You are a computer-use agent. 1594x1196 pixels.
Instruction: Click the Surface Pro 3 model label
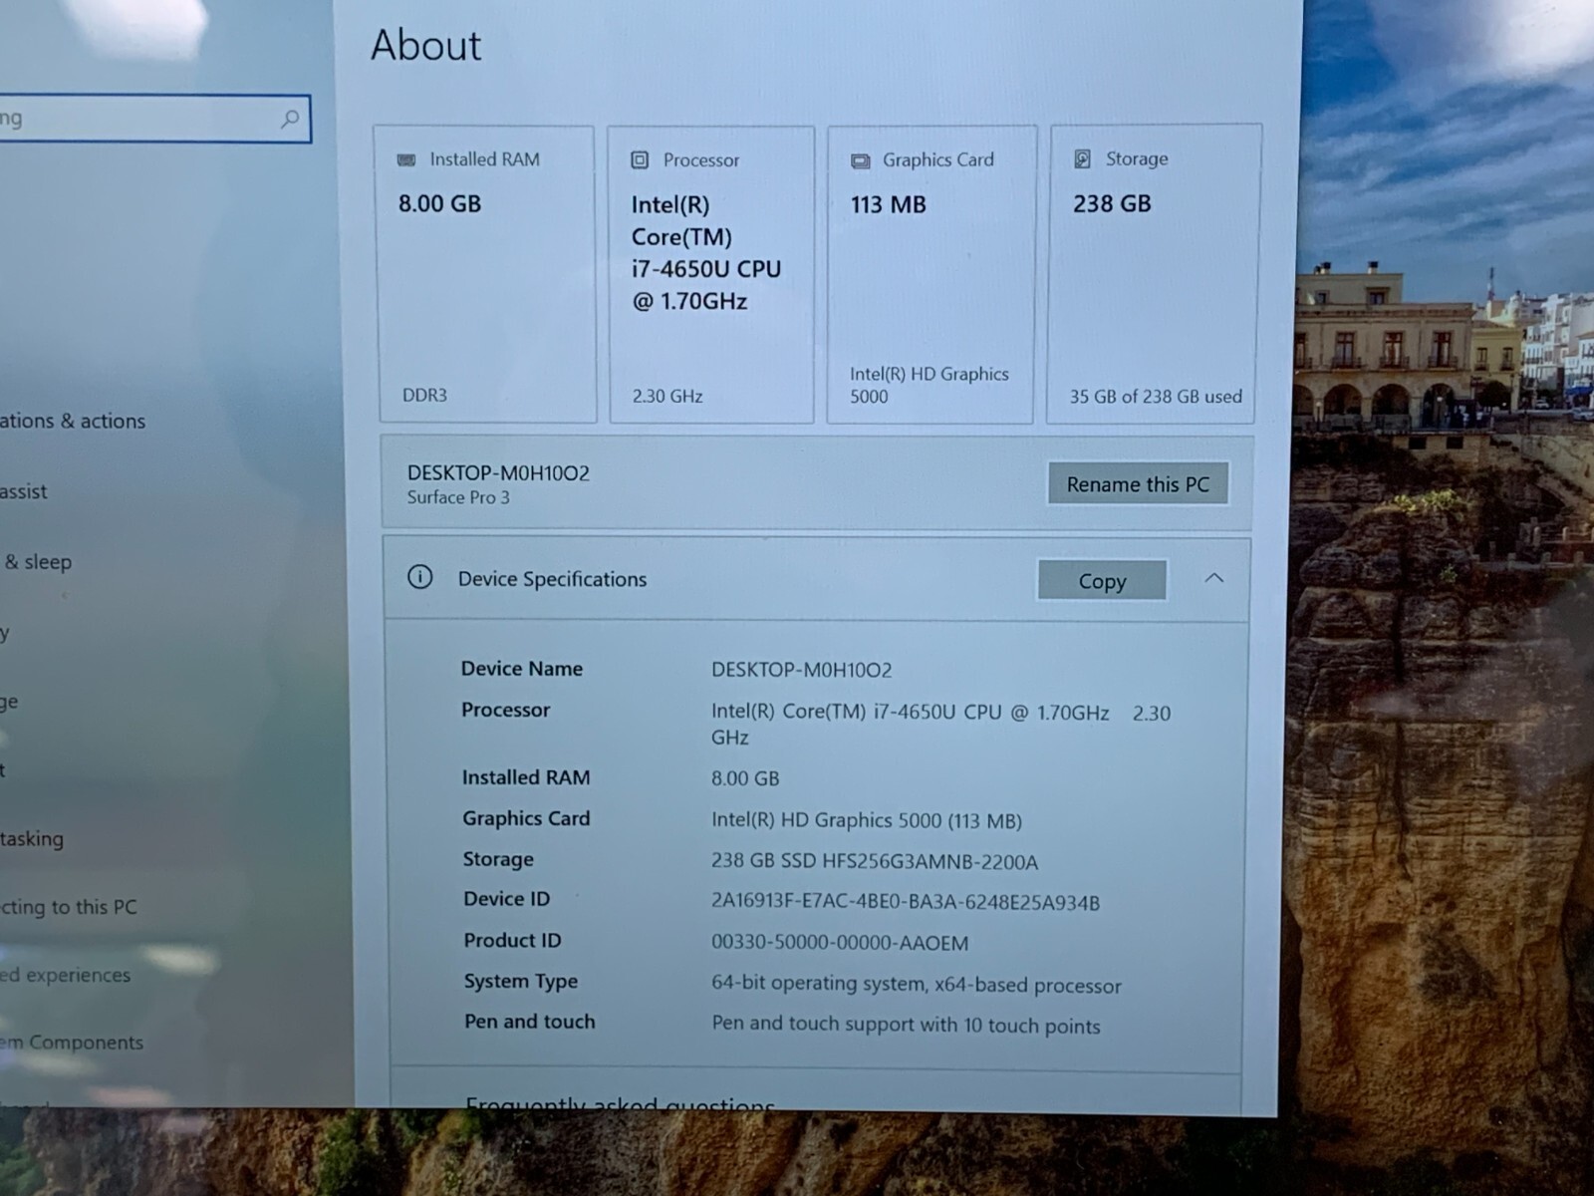458,497
